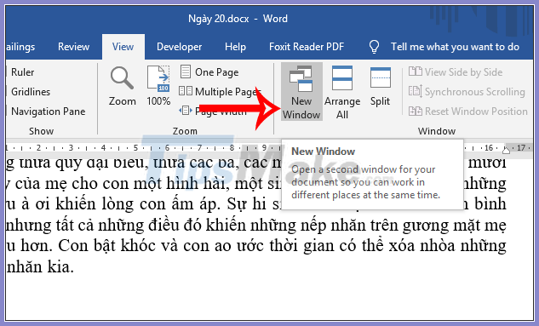Screen dimensions: 539x326
Task: Open the Foxit Reader PDF tab
Action: pyautogui.click(x=307, y=47)
